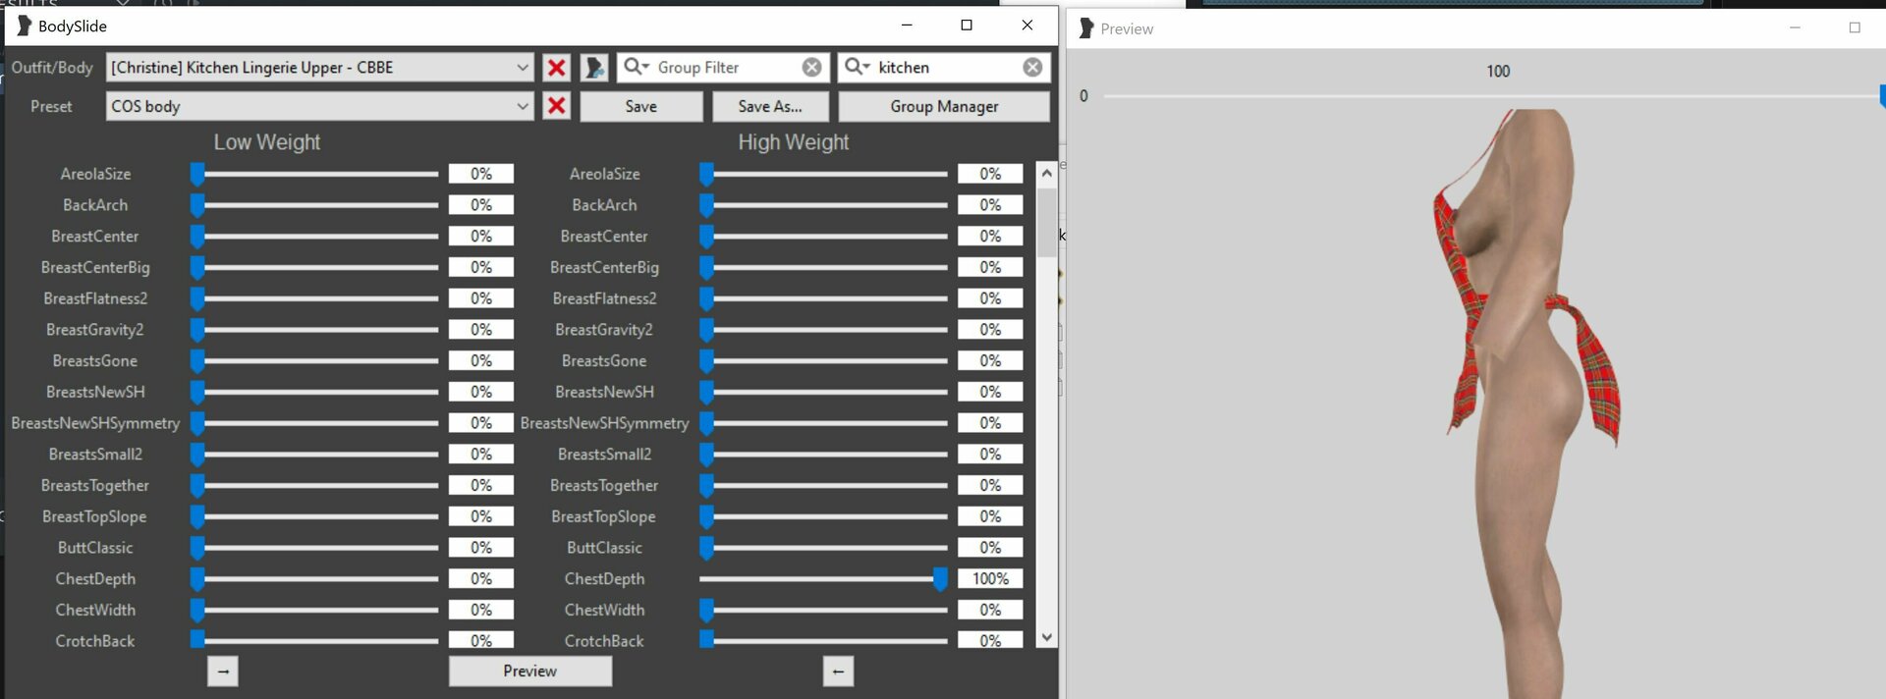
Task: Click the Group Filter search magnifier icon
Action: pos(636,66)
